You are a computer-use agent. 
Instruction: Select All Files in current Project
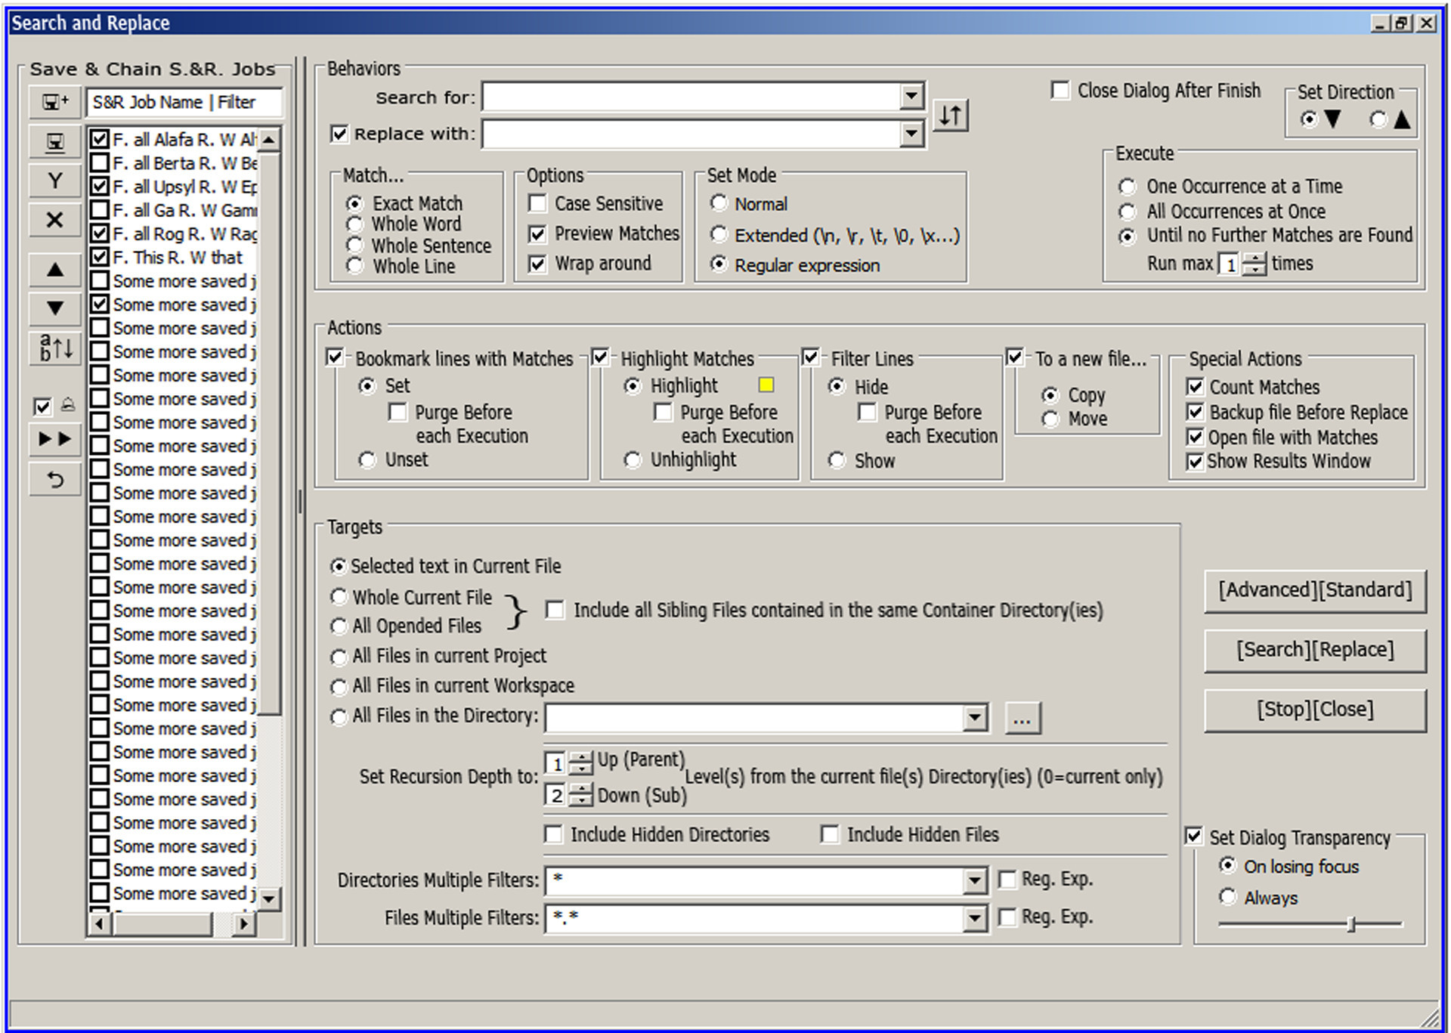pyautogui.click(x=339, y=657)
